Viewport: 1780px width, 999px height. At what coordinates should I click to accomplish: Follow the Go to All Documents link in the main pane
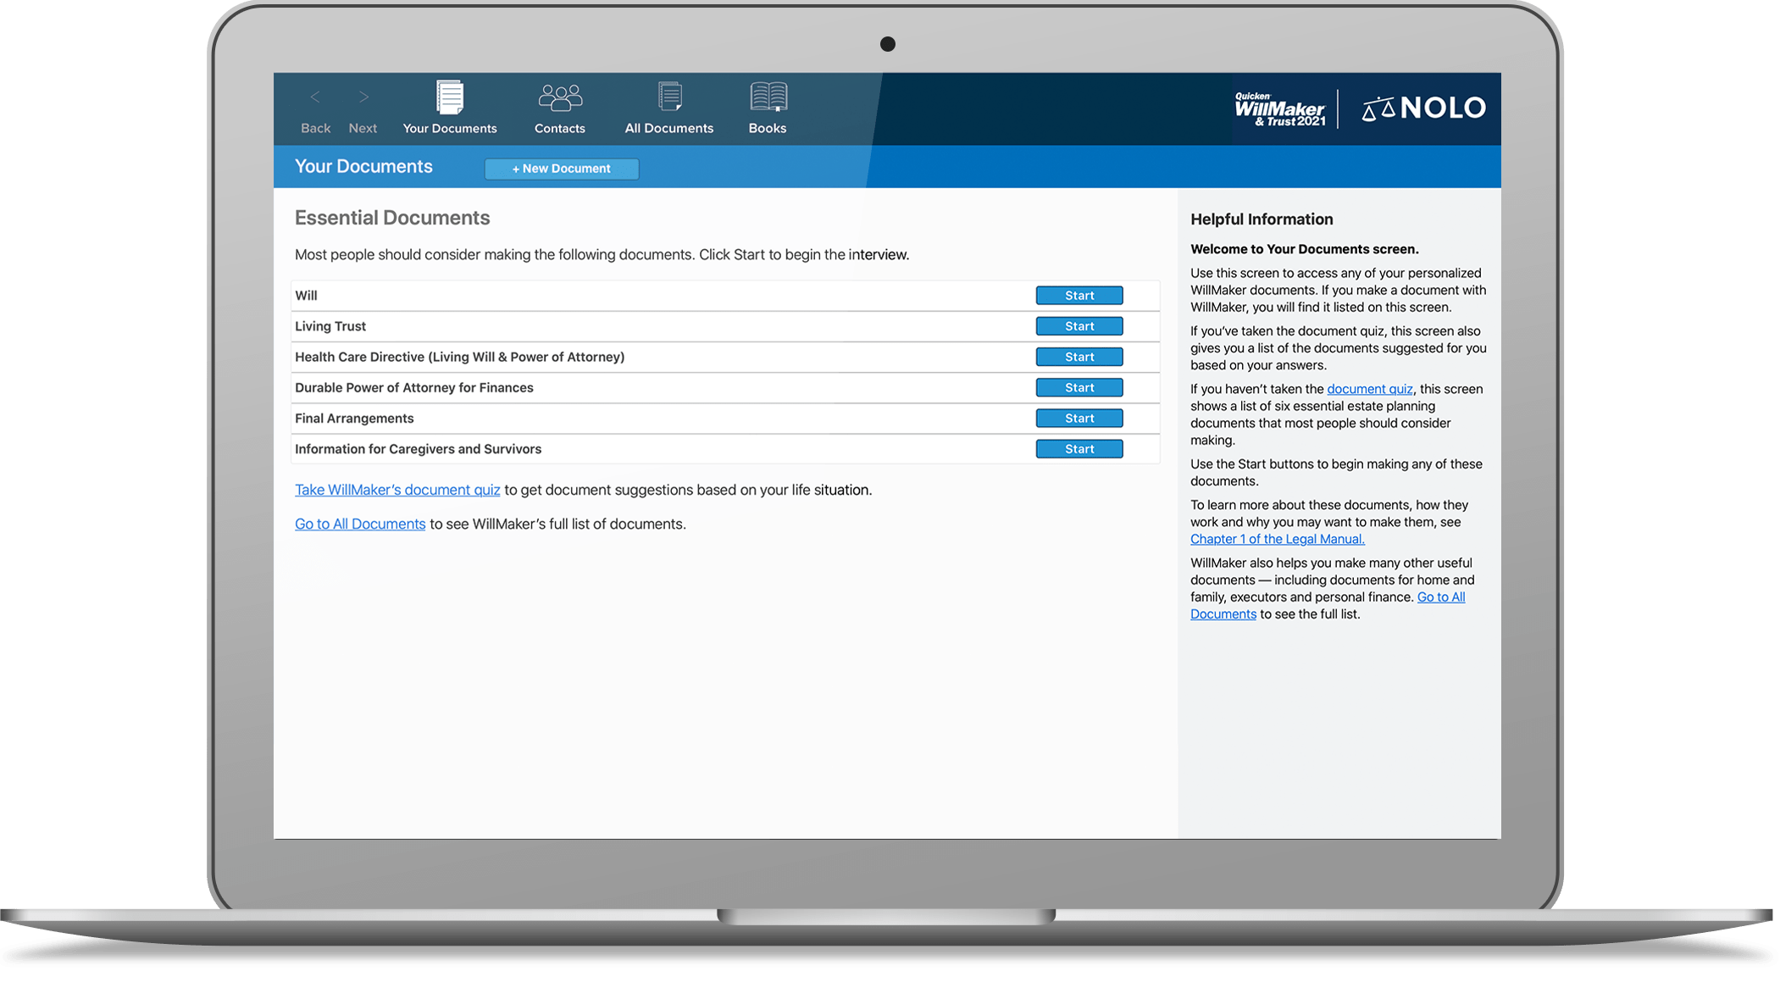pyautogui.click(x=360, y=524)
